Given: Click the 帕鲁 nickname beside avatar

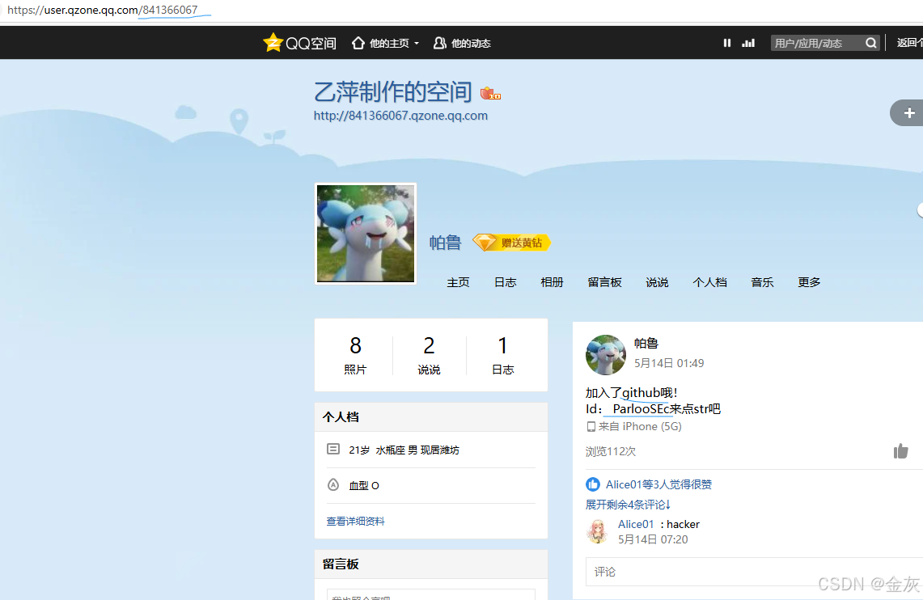Looking at the screenshot, I should (445, 243).
